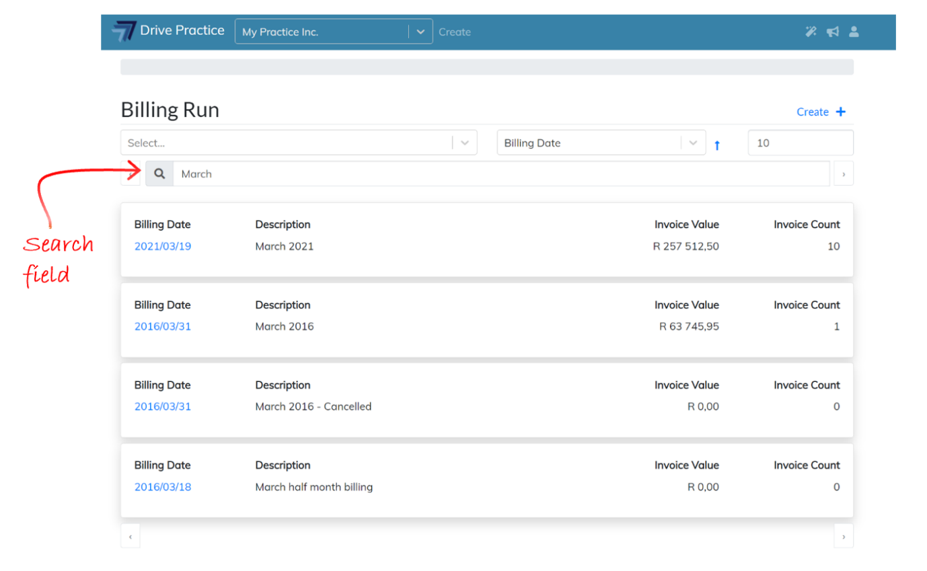Click the March 2021 description
The image size is (927, 571).
tap(285, 246)
